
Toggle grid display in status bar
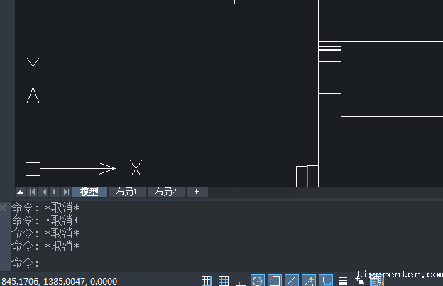click(x=207, y=280)
